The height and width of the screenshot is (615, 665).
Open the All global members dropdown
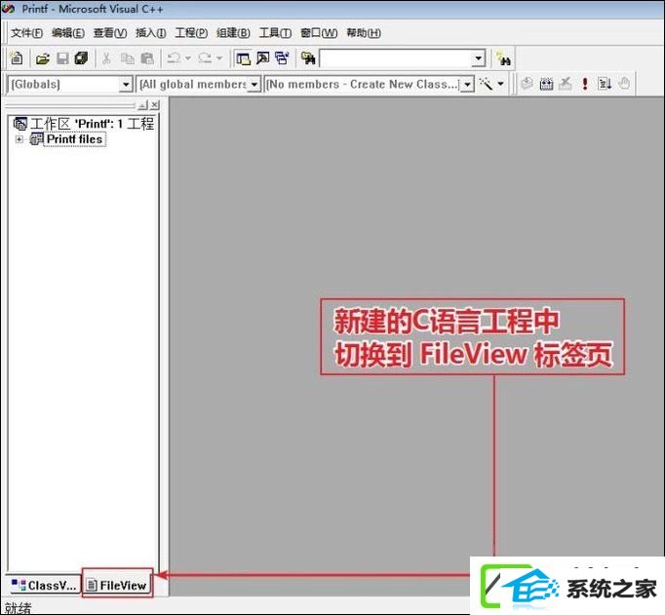(254, 85)
